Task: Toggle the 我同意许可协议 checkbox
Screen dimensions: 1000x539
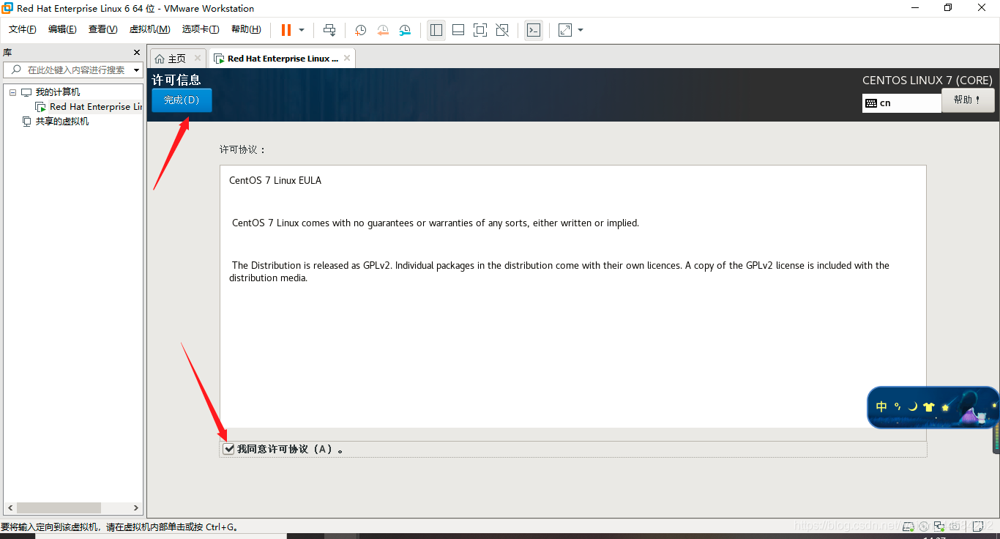Action: (229, 449)
